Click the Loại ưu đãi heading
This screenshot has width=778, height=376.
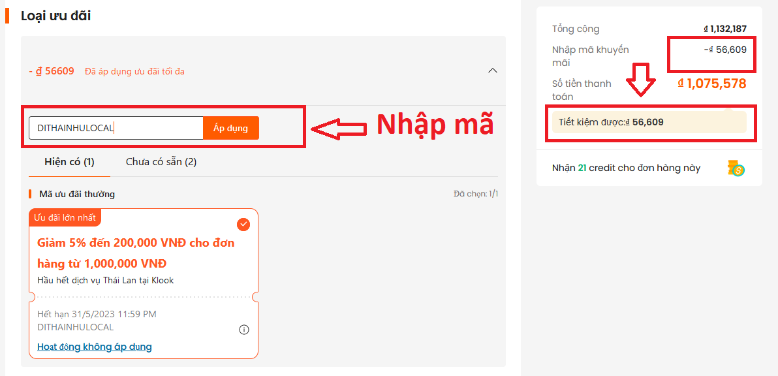[x=55, y=16]
